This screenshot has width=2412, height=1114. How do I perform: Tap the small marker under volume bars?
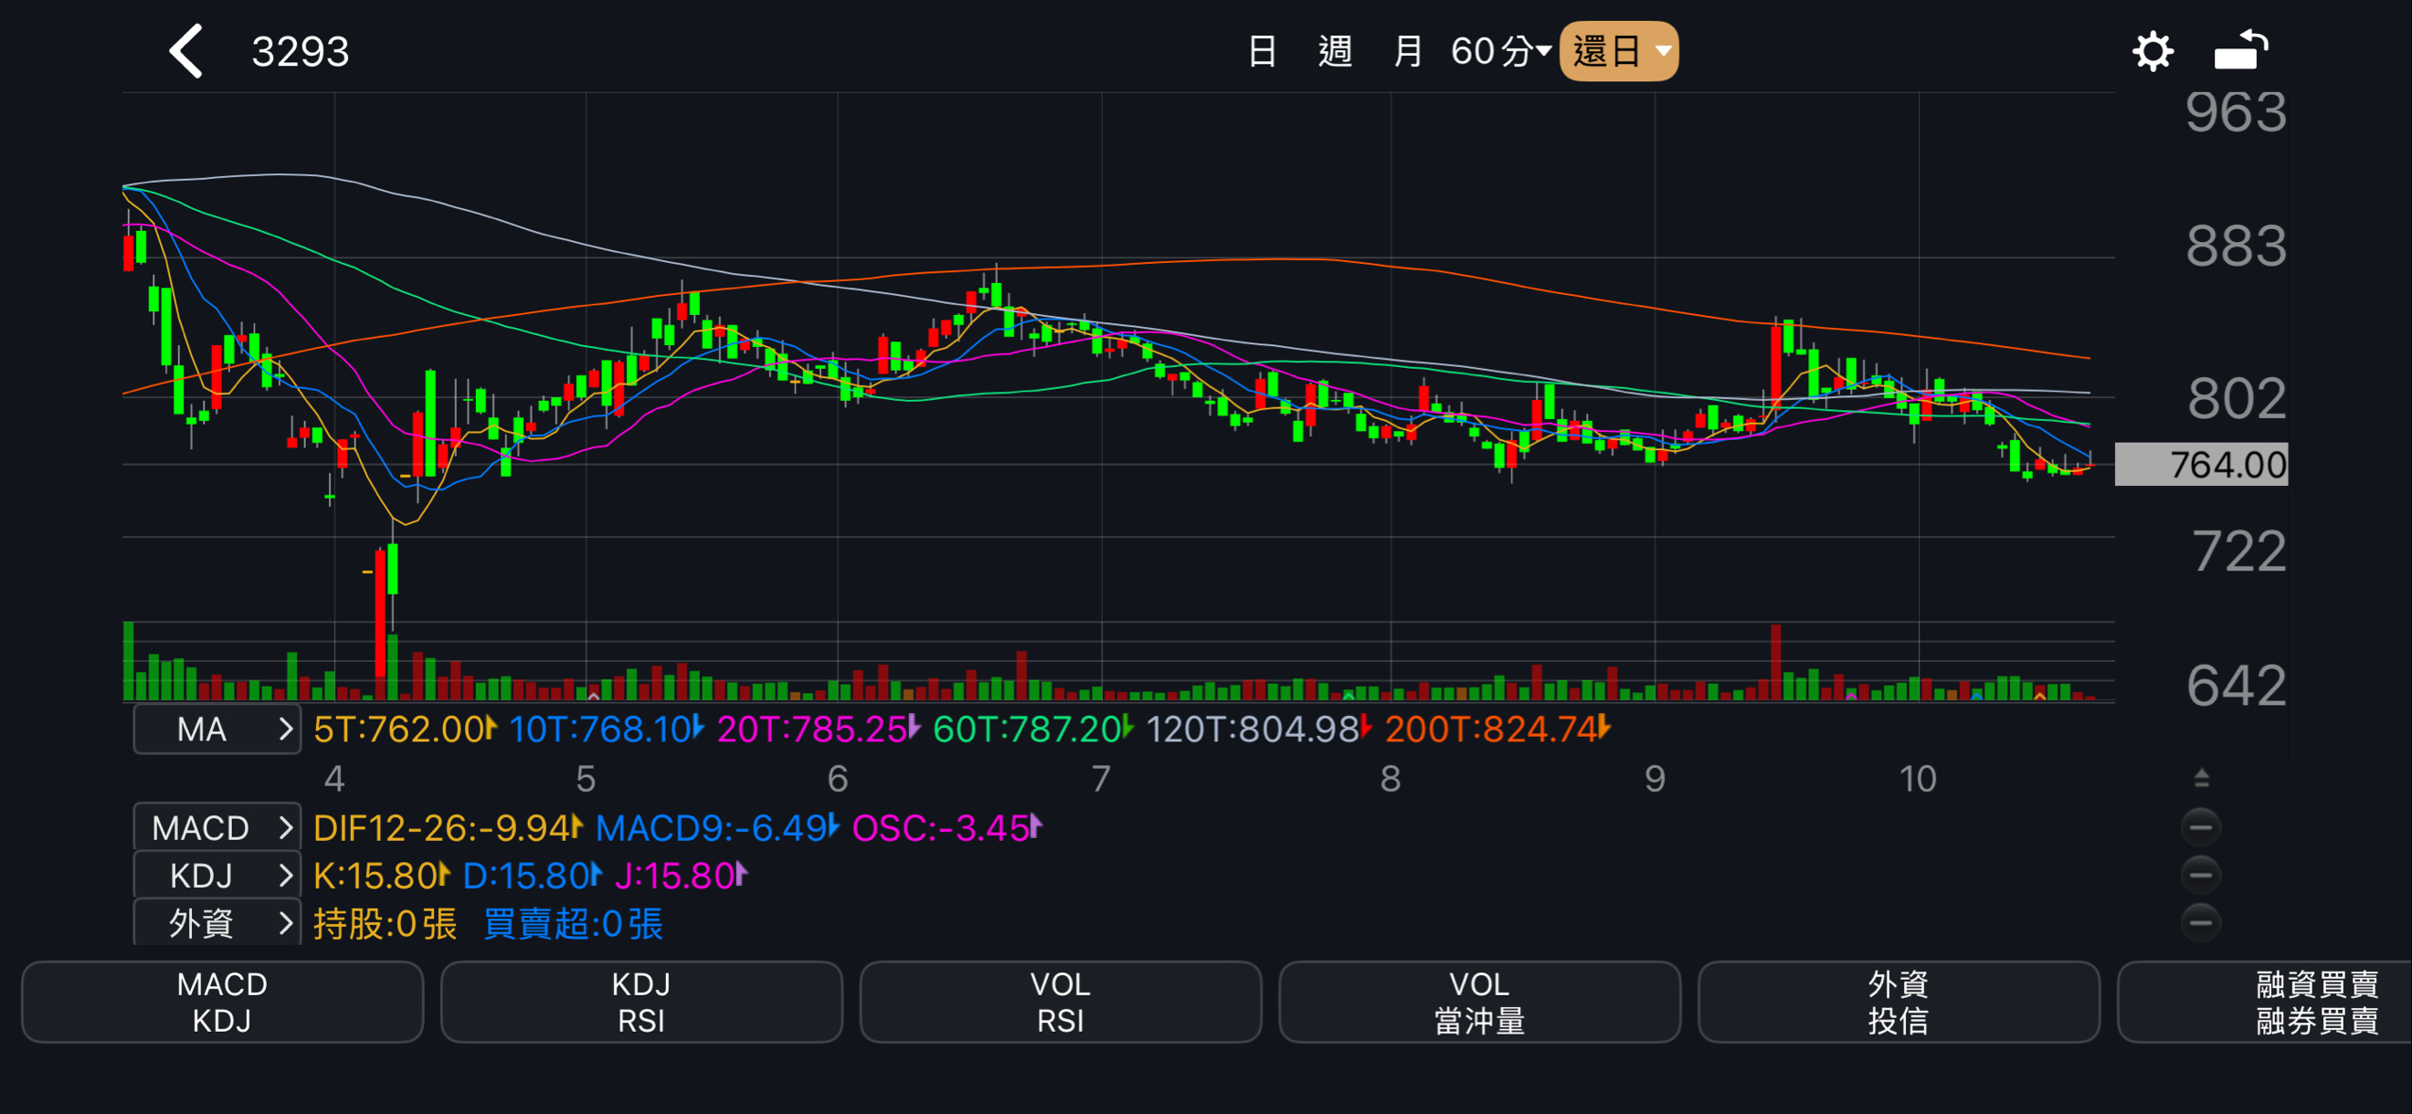coord(593,696)
